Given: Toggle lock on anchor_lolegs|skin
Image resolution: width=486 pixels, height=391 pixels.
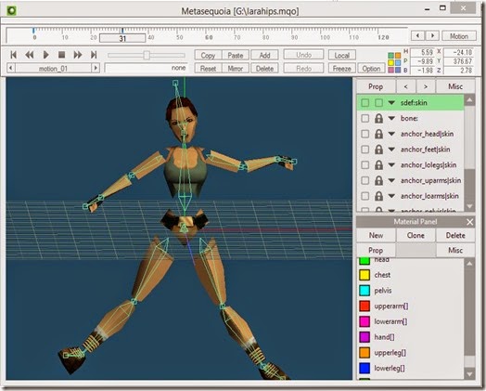Looking at the screenshot, I should point(378,165).
